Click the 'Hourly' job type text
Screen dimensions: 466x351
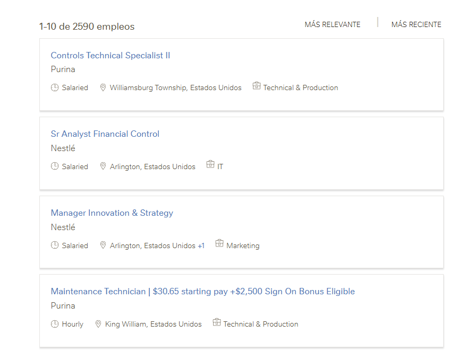72,324
